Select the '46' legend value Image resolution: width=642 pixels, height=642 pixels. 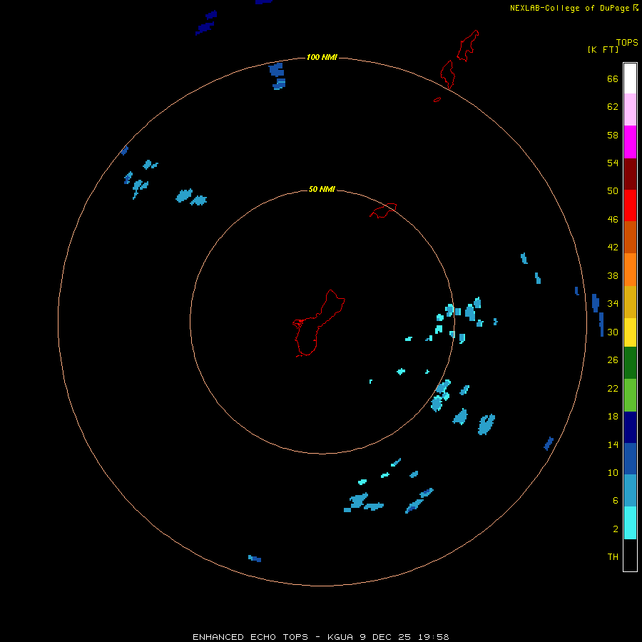click(613, 220)
